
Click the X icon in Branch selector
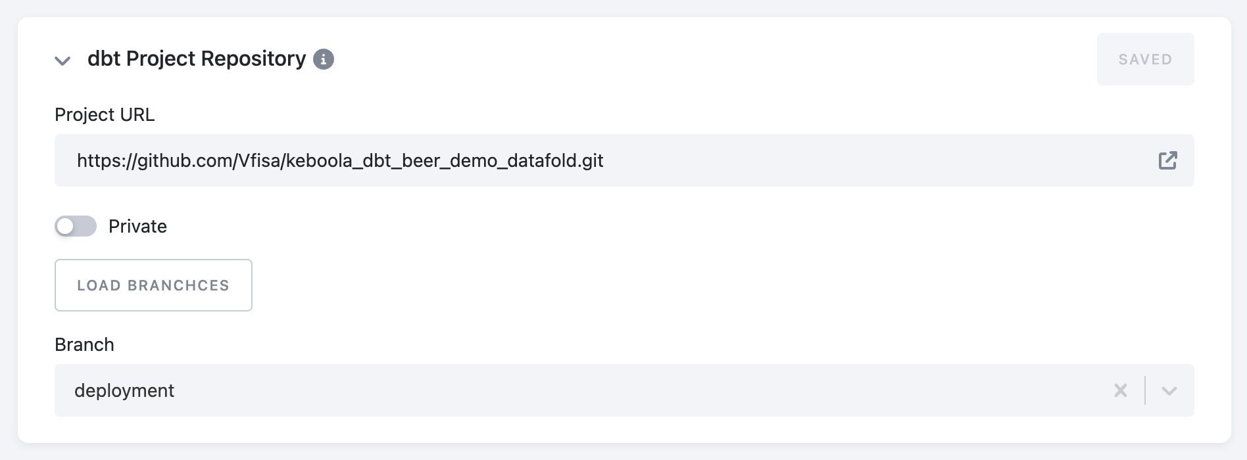click(1121, 390)
